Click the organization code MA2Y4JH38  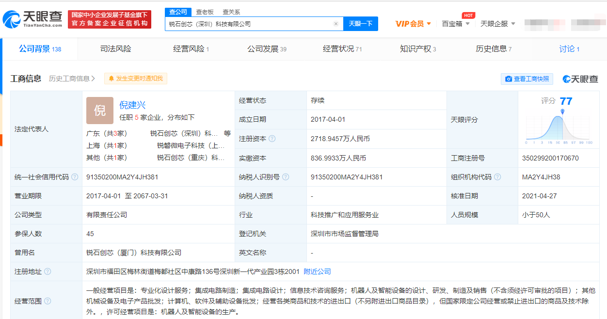542,177
